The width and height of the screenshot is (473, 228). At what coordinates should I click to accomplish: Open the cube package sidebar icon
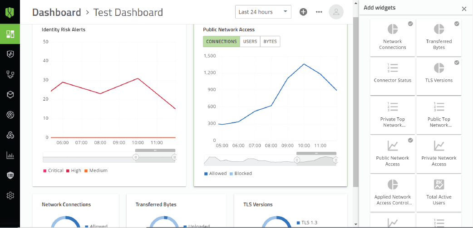[10, 95]
